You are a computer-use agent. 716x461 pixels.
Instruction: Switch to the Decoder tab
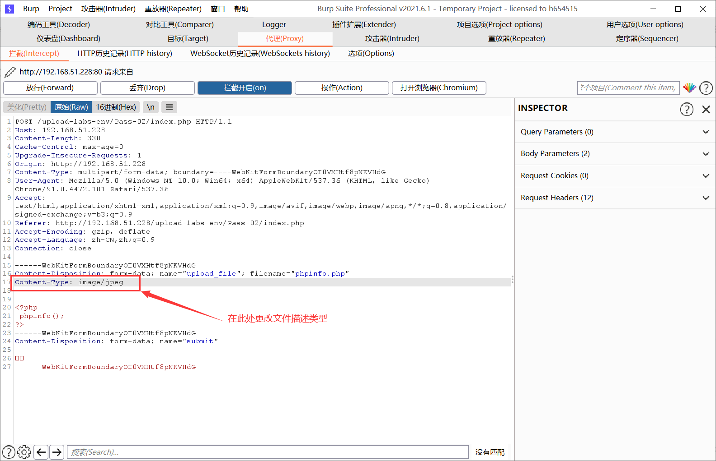(59, 24)
